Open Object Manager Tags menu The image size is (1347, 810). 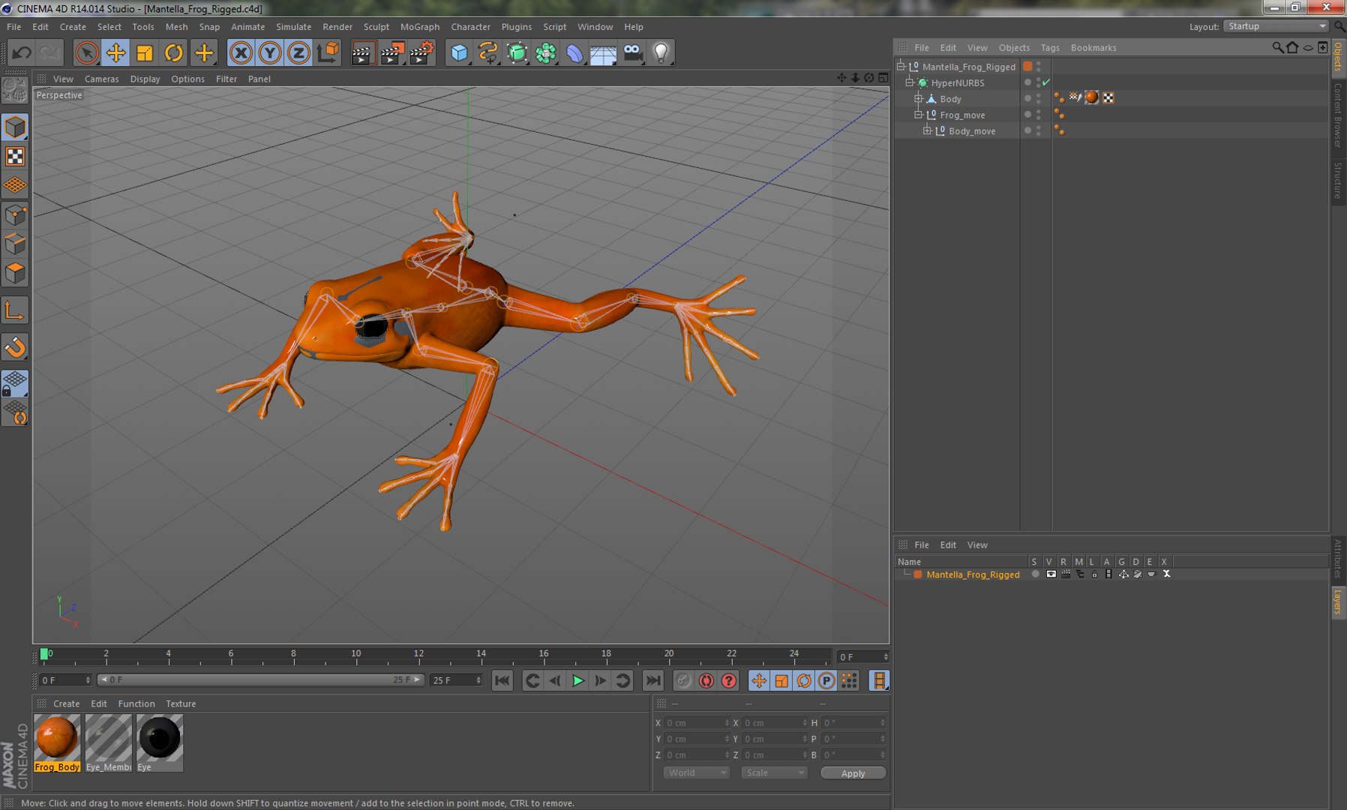click(1050, 47)
